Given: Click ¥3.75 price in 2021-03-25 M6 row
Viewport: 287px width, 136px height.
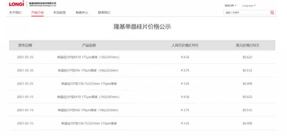Looking at the screenshot, I should 185,70.
